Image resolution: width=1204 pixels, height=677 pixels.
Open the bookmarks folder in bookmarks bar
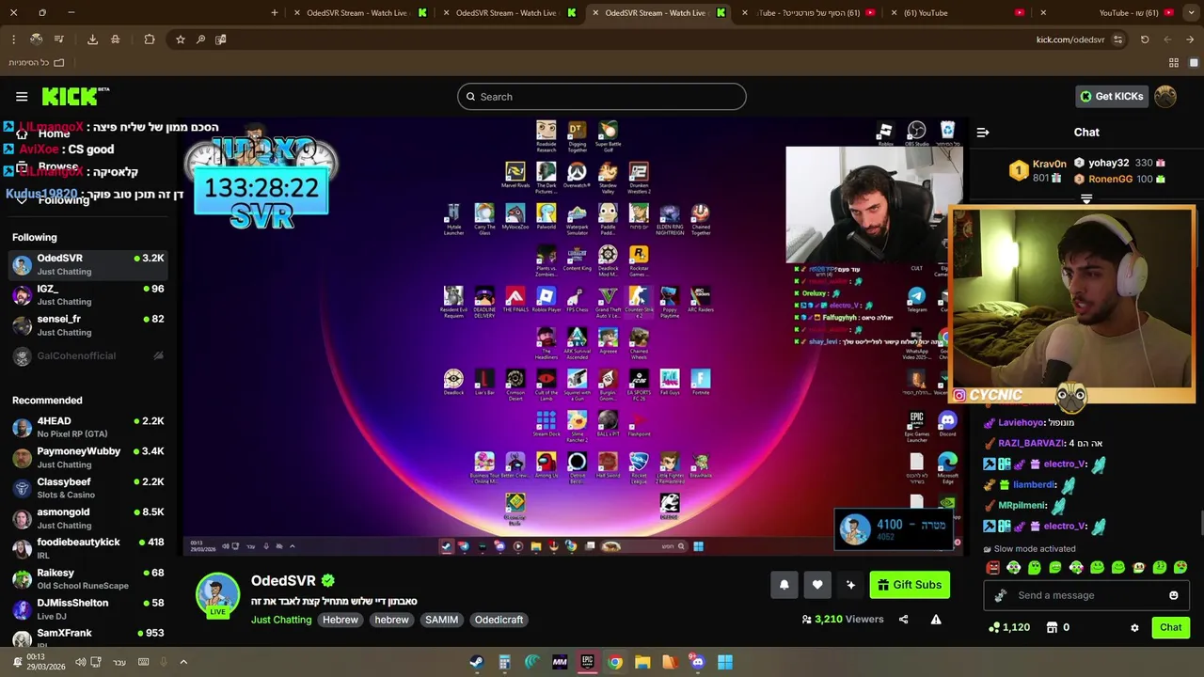point(38,63)
